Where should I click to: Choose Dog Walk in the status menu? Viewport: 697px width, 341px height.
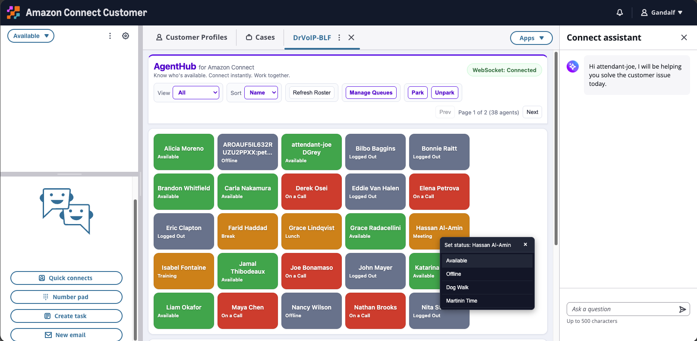[487, 287]
